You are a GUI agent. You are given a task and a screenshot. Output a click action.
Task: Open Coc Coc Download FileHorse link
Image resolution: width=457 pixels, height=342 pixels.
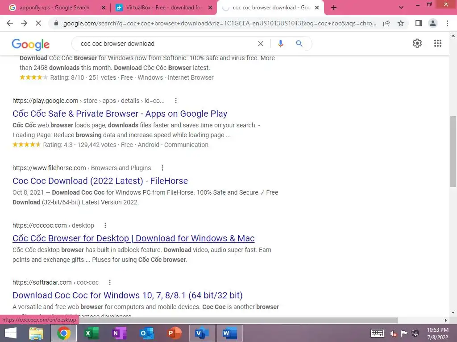(100, 181)
